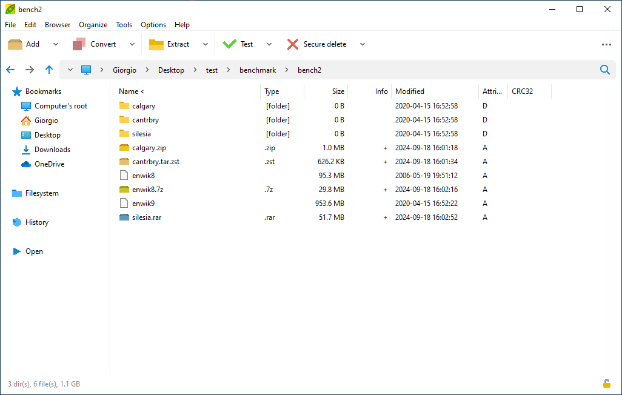Image resolution: width=622 pixels, height=395 pixels.
Task: Select the enwik8.7z archive in file list
Action: pos(148,189)
